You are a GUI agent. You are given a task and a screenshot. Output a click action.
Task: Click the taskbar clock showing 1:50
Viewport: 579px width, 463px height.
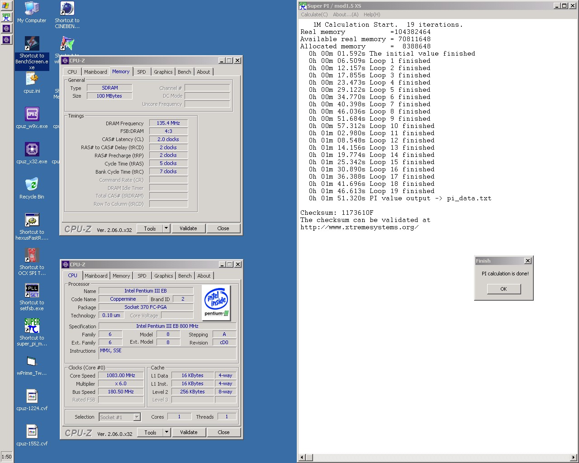[x=6, y=457]
